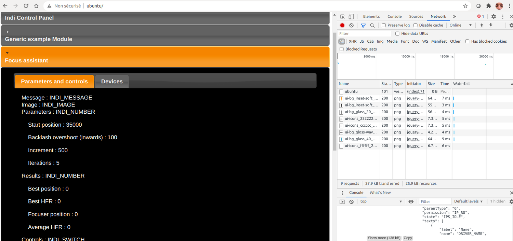Click Show more (138 kB) button
Screen dimensions: 513x241
click(x=384, y=238)
